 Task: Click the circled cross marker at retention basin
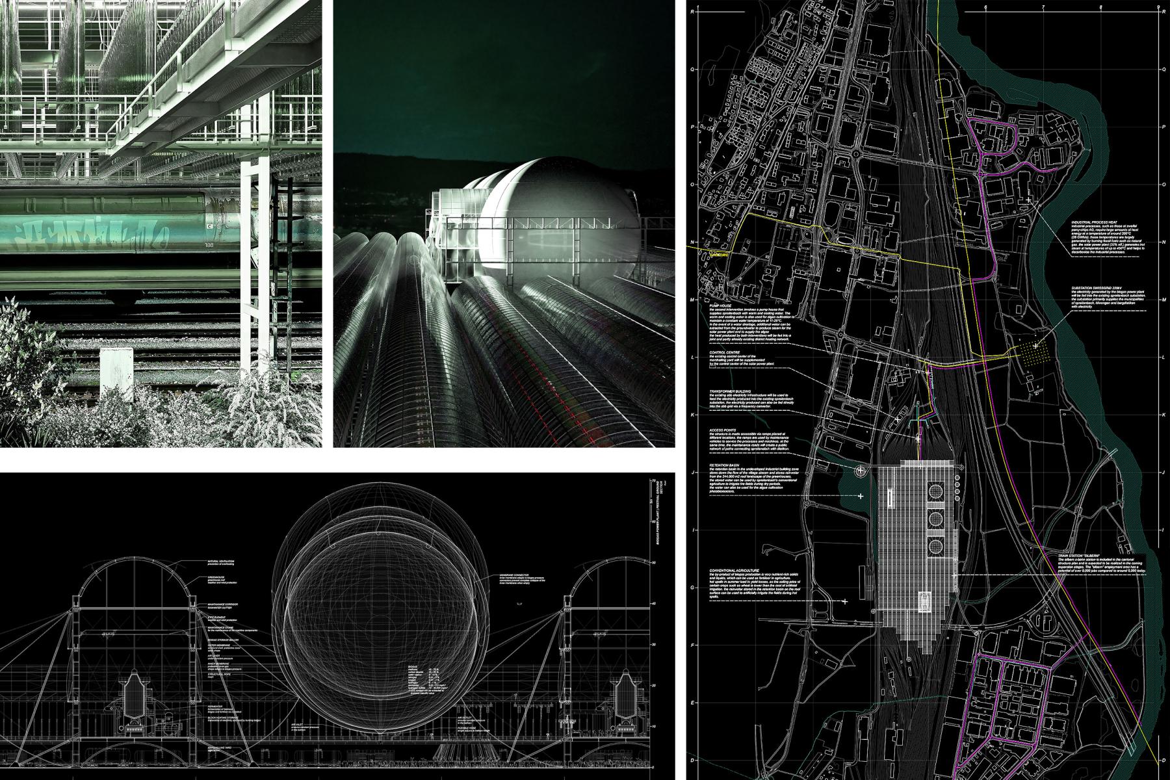(x=861, y=470)
